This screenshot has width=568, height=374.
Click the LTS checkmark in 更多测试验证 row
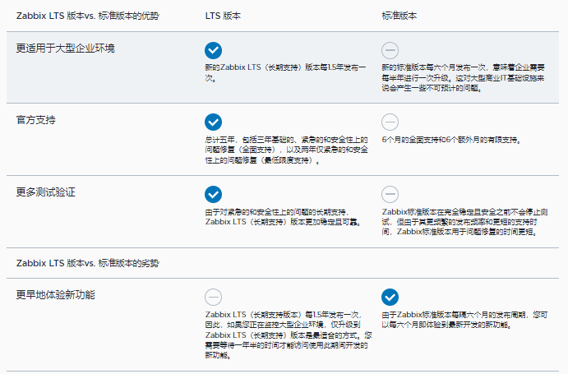(x=214, y=194)
